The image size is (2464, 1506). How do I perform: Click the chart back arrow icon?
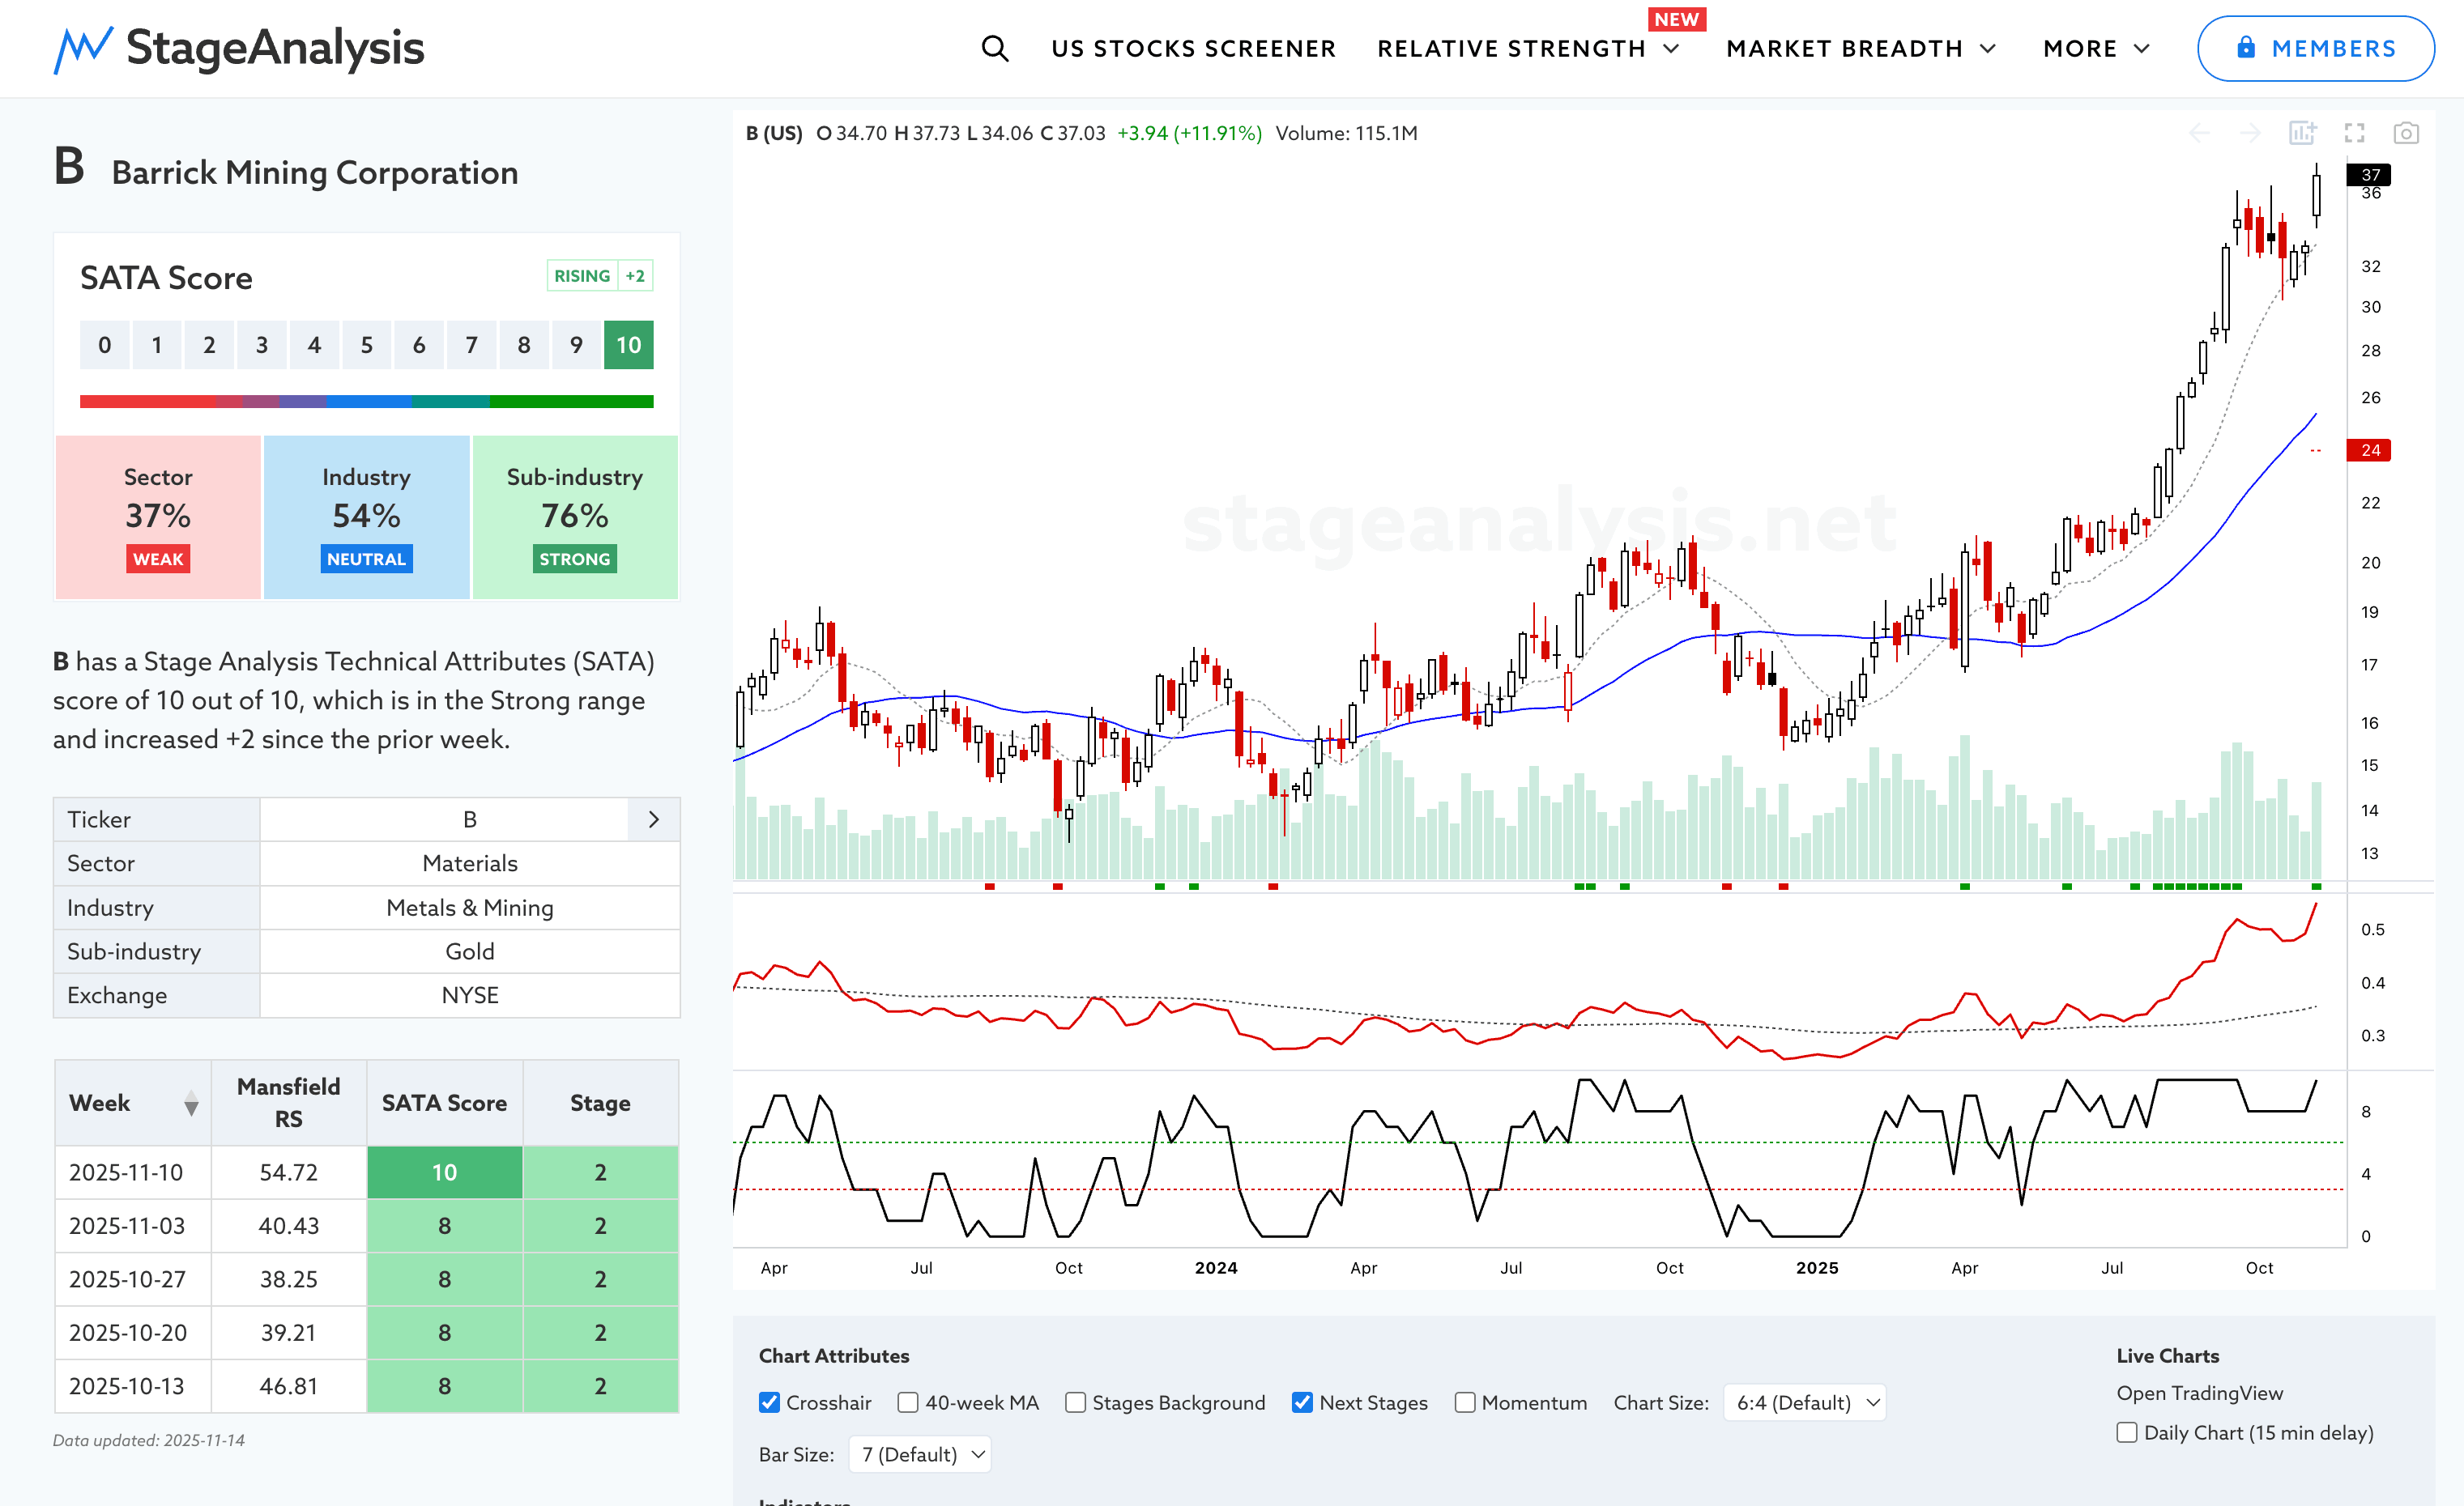point(2199,133)
